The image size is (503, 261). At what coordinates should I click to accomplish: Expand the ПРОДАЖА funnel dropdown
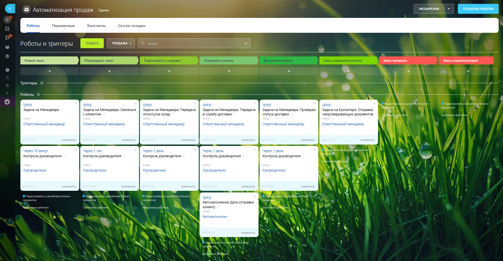[121, 43]
